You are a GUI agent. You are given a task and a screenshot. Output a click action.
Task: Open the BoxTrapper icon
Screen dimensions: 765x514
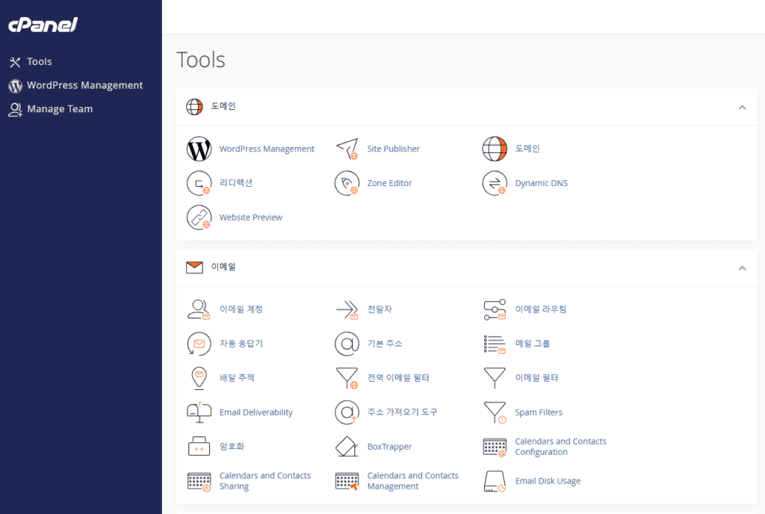(x=347, y=446)
